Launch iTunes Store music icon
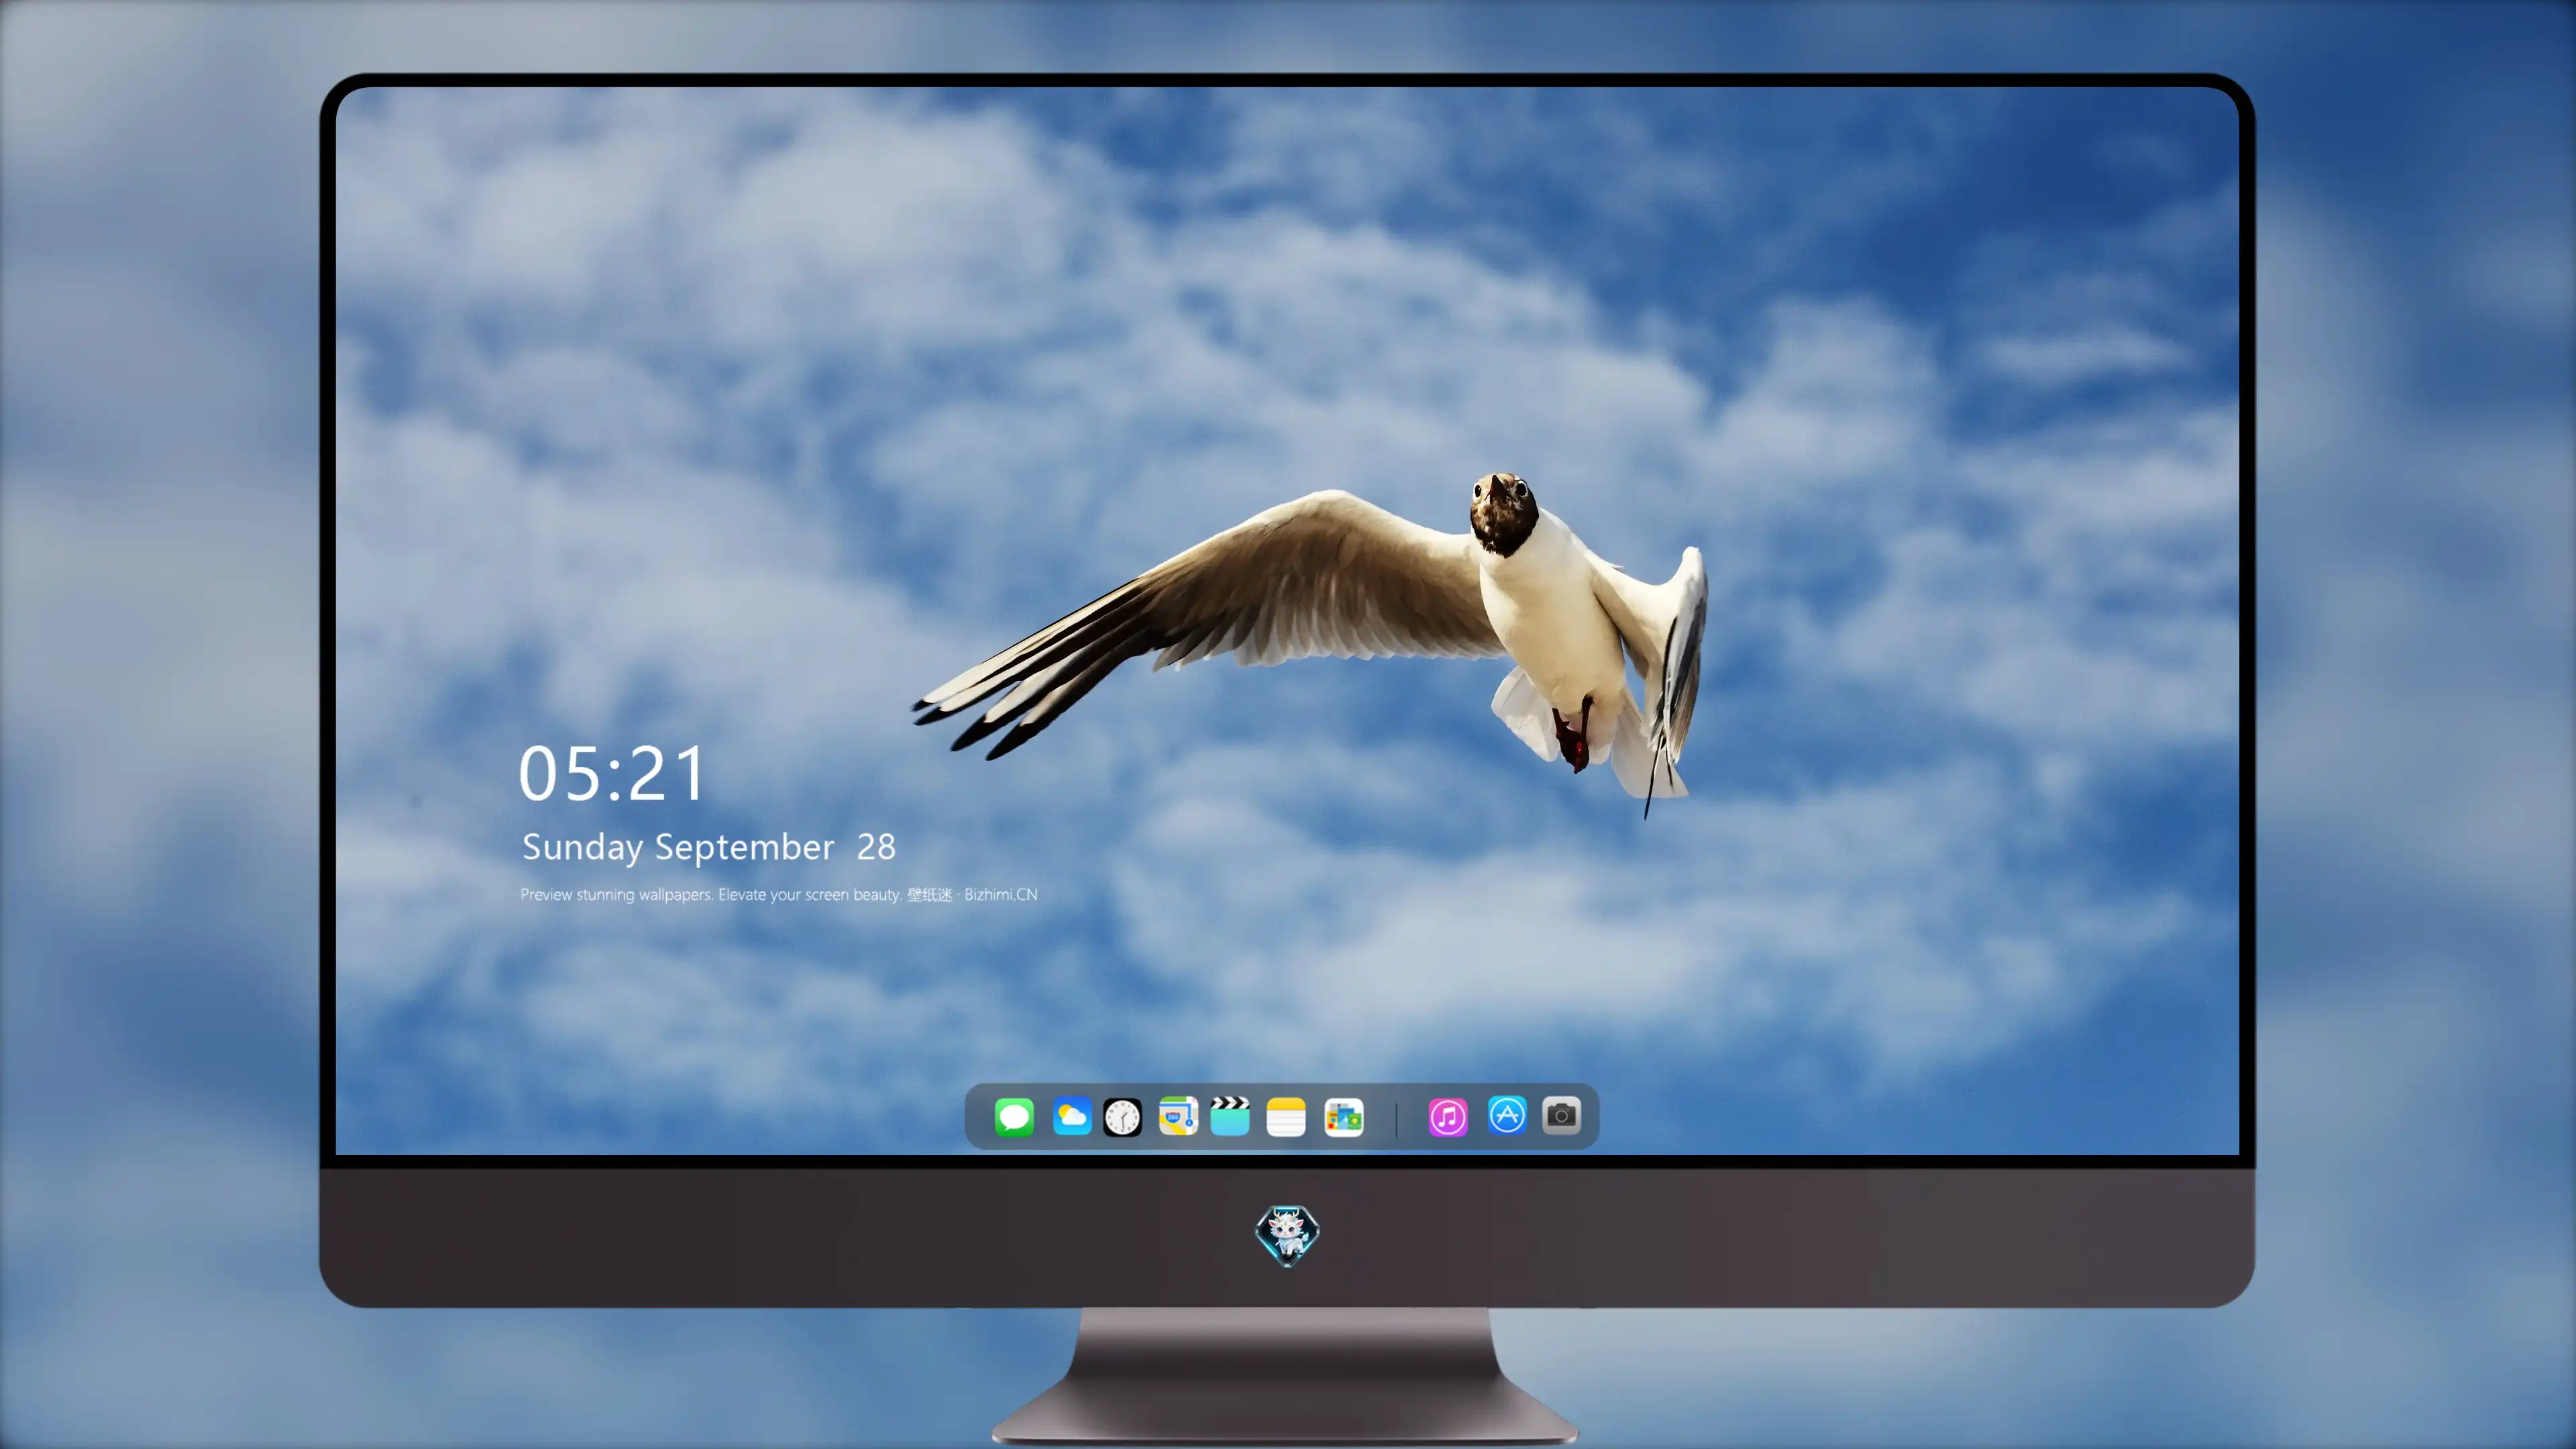The height and width of the screenshot is (1449, 2576). pos(1448,1117)
